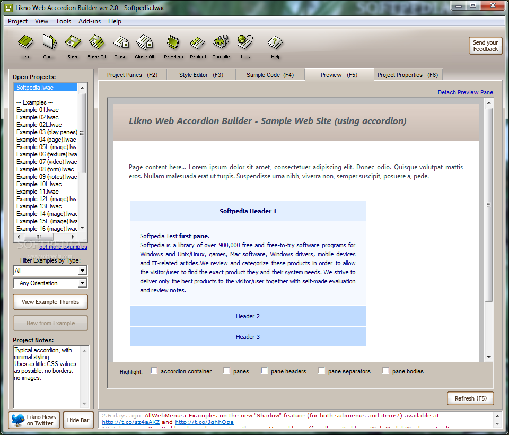Select Example 08 (form).lwac

[x=45, y=169]
